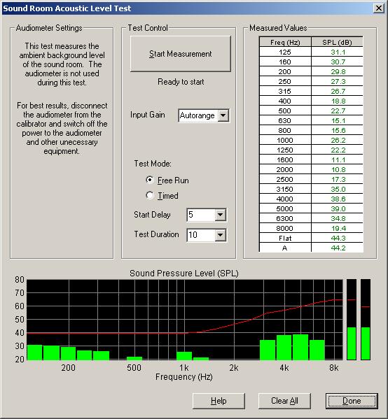388x419 pixels.
Task: Expand the Start Delay dropdown arrow
Action: coord(220,215)
